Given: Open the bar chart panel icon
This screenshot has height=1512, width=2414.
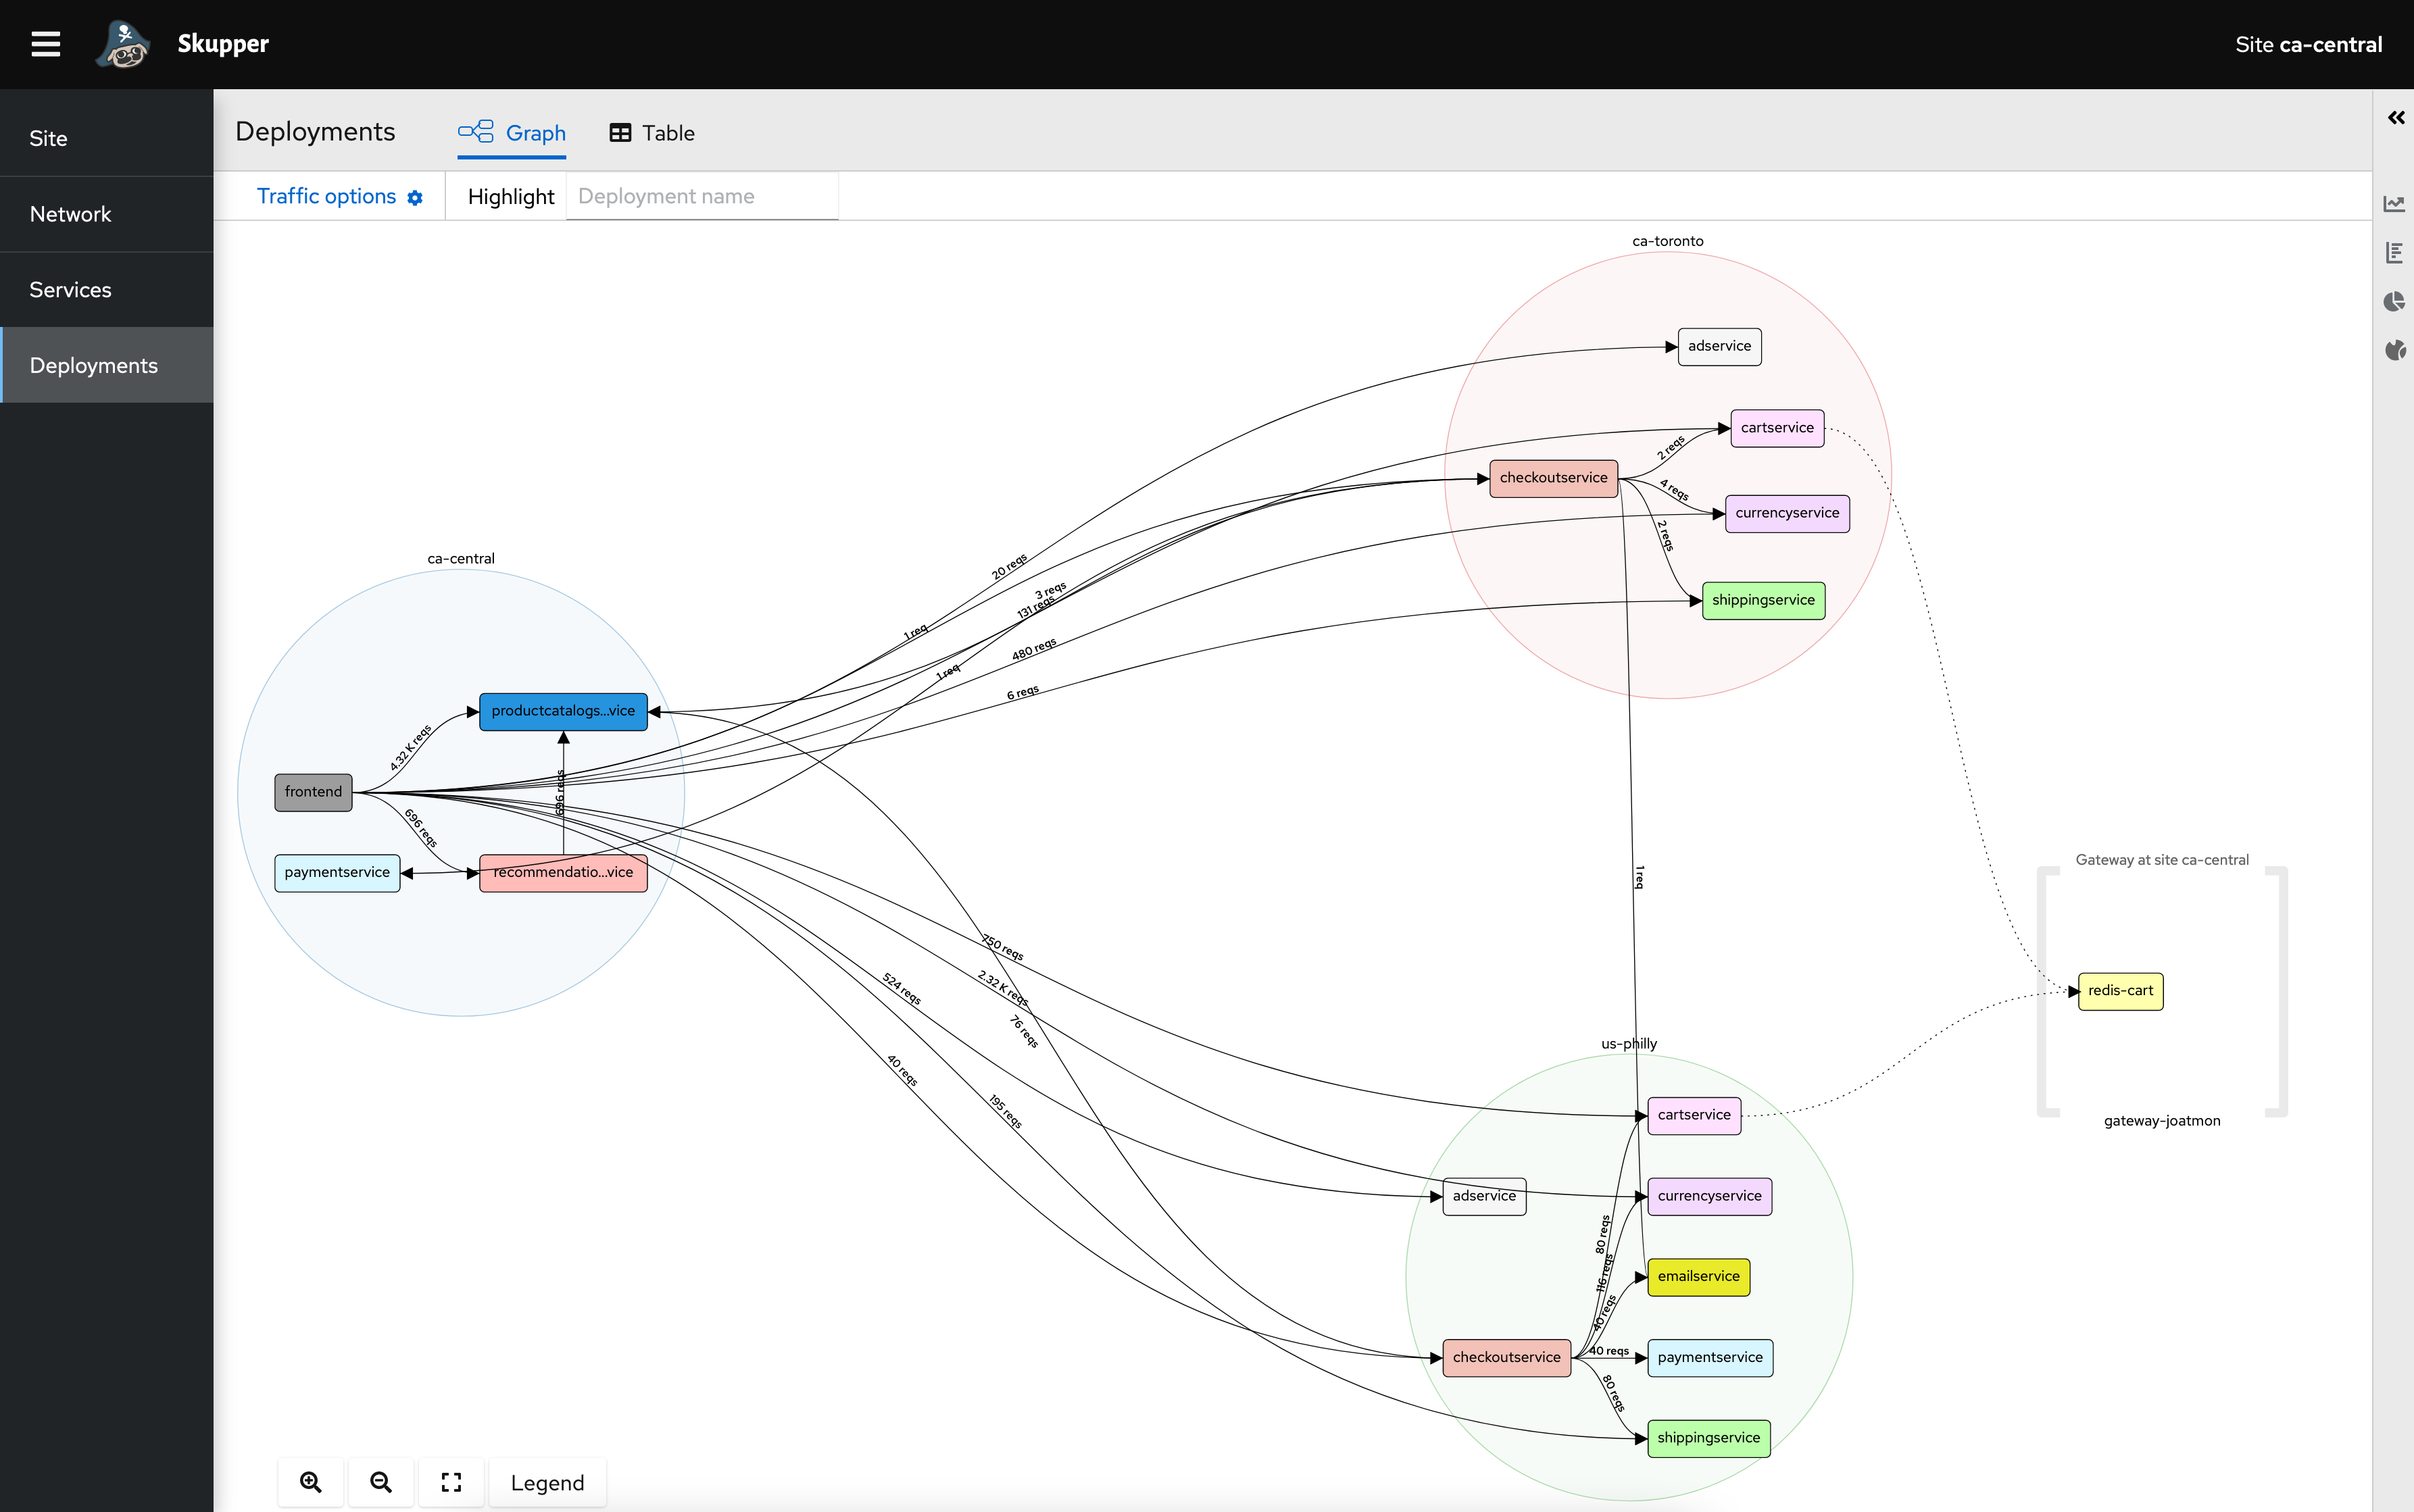Looking at the screenshot, I should (x=2394, y=253).
